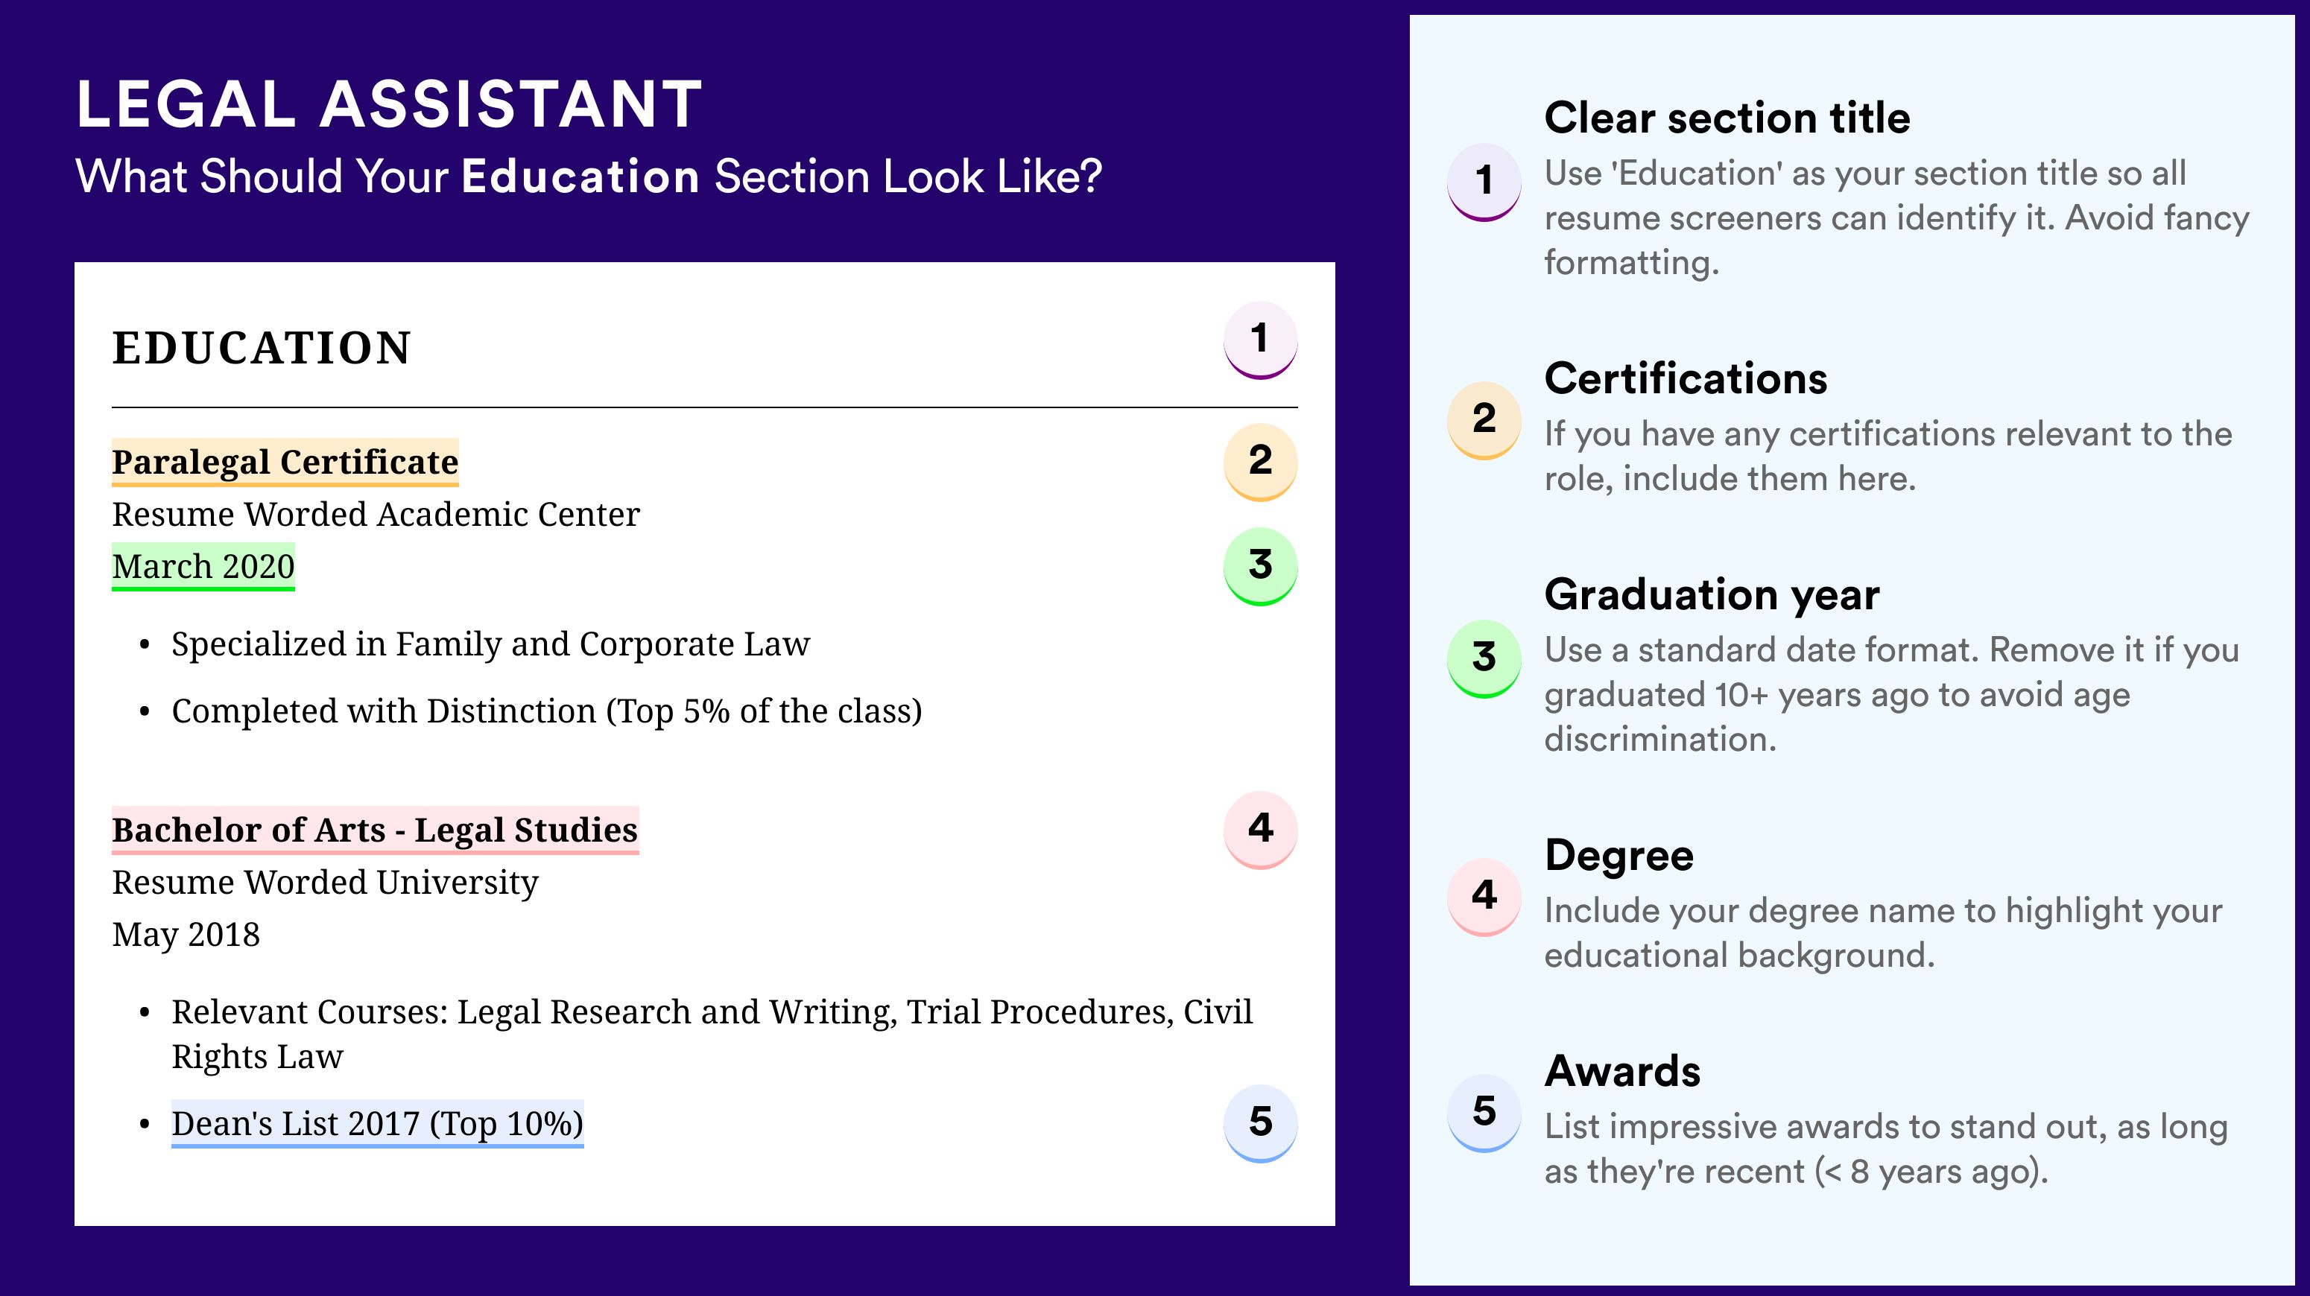Click the Certifications heading in the tips panel
This screenshot has height=1296, width=2310.
[1686, 378]
